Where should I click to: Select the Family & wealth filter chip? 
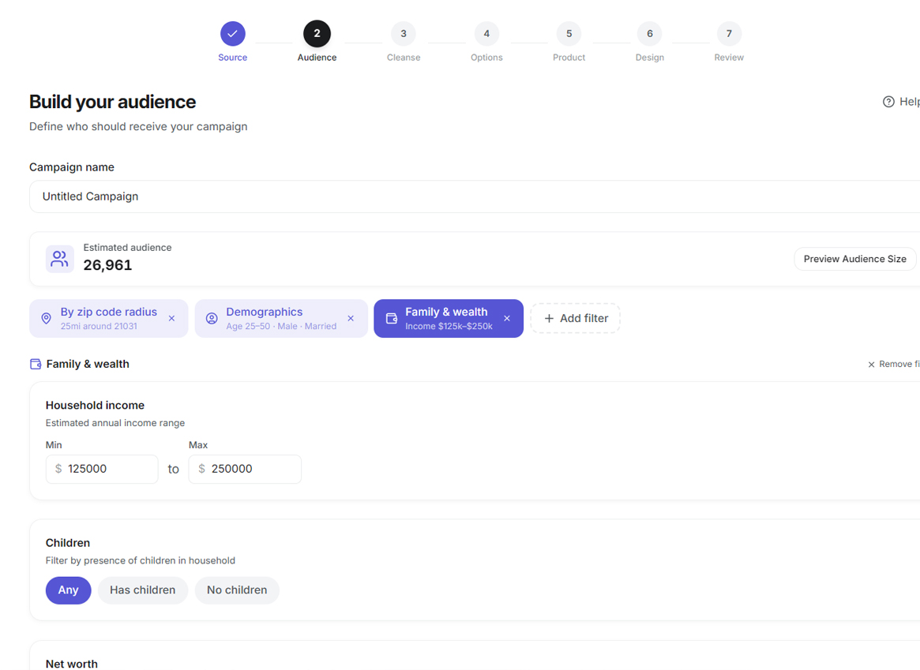coord(449,318)
